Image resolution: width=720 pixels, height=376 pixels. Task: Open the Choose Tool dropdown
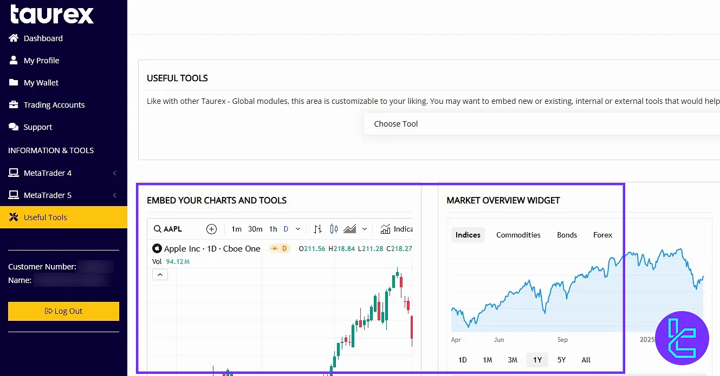coord(542,124)
